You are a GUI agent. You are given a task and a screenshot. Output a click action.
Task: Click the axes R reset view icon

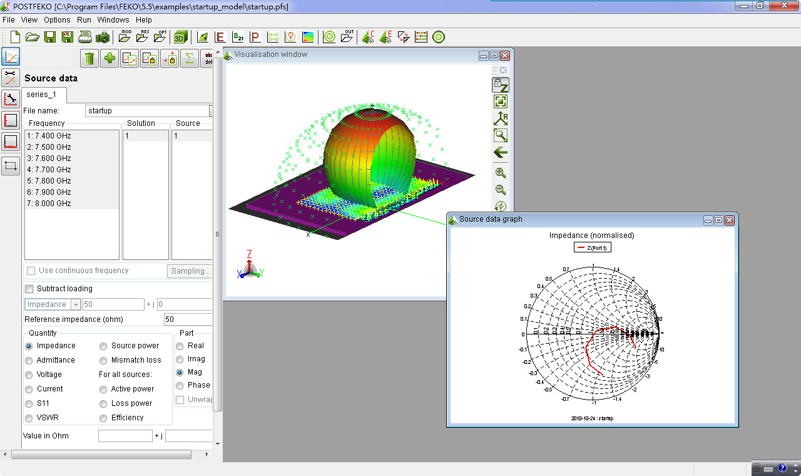click(x=501, y=118)
